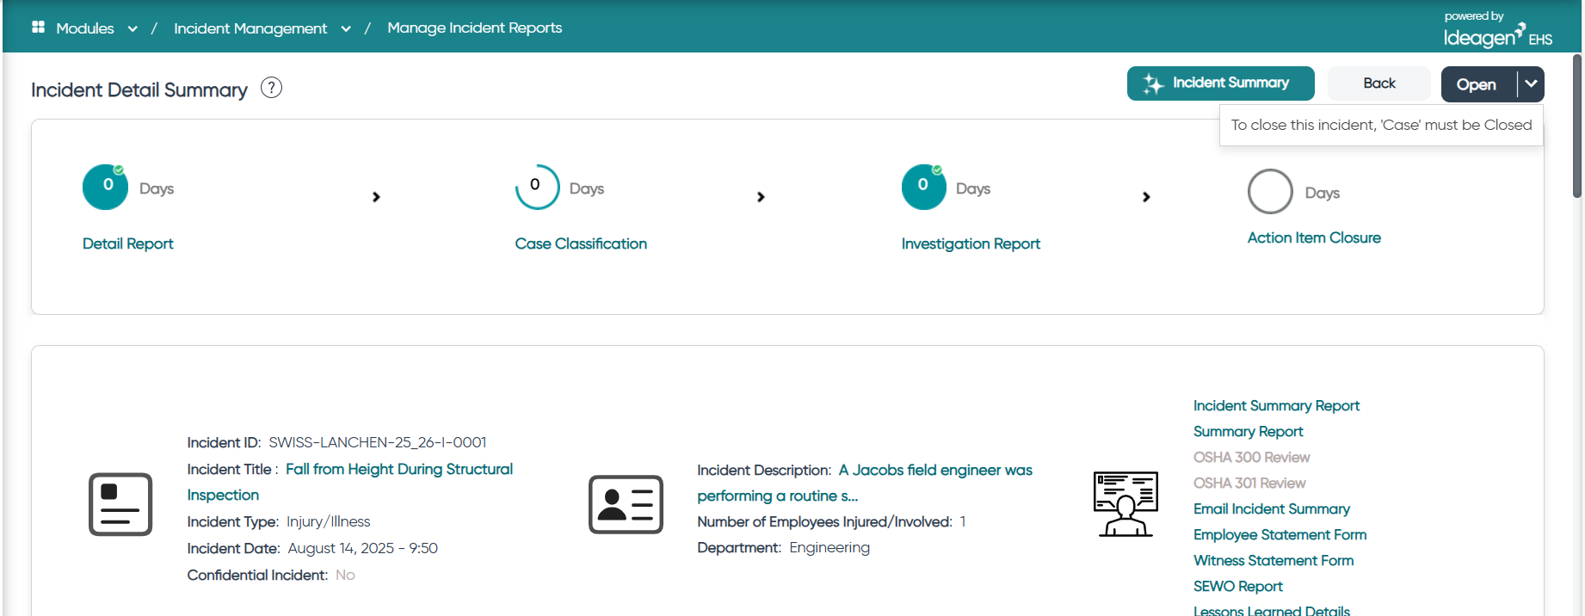This screenshot has height=616, width=1585.
Task: Open Email Incident Summary link
Action: pos(1271,508)
